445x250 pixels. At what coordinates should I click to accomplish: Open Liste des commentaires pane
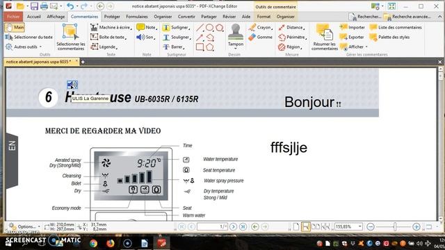coord(396,28)
